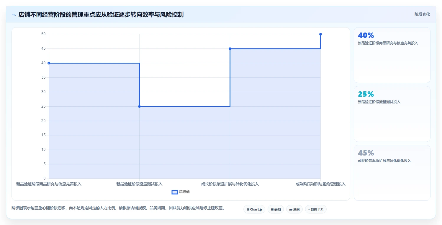442x225 pixels.
Task: Click x-axis label 成熟阶段利润与履约管理投入
Action: (320, 184)
